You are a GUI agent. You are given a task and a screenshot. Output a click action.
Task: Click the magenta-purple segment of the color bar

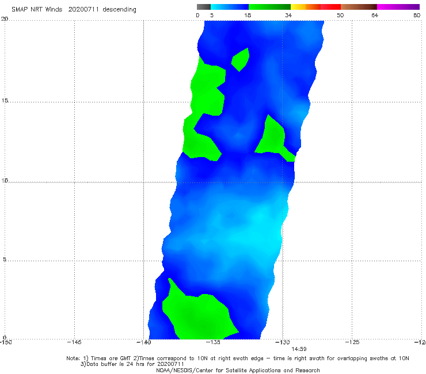pos(398,7)
